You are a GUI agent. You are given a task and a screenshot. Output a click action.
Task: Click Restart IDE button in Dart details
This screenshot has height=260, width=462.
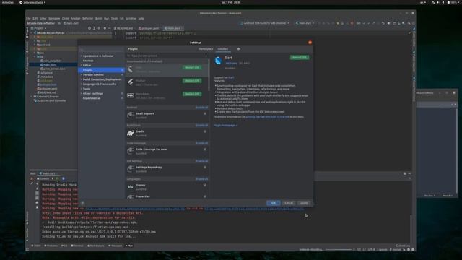[x=300, y=58]
